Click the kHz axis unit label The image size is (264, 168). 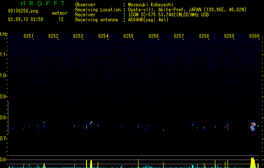tap(4, 34)
